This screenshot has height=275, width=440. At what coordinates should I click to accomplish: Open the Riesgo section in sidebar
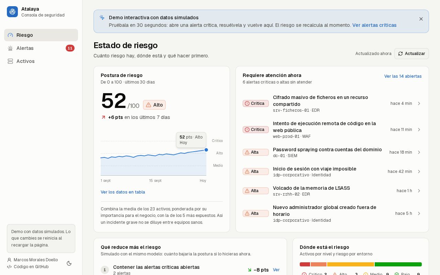41,35
